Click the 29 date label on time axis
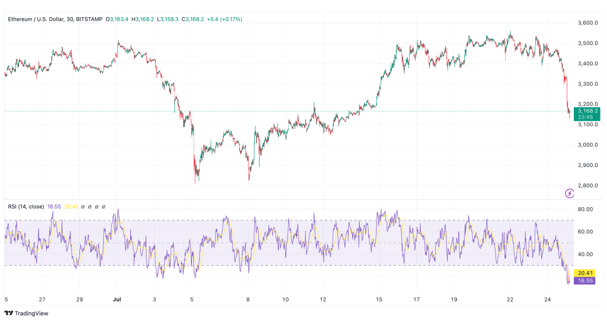This screenshot has height=321, width=607. (79, 299)
